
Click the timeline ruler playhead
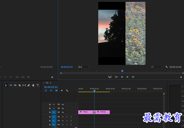pyautogui.click(x=94, y=91)
